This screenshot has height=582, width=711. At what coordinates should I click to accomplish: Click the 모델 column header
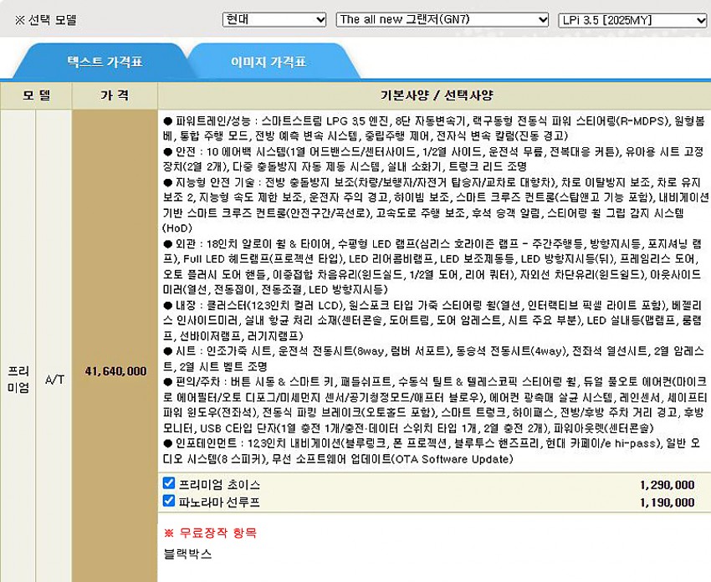point(36,94)
